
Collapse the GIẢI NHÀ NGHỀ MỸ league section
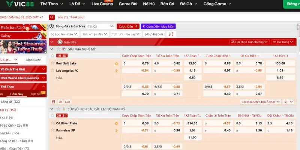click(x=52, y=49)
